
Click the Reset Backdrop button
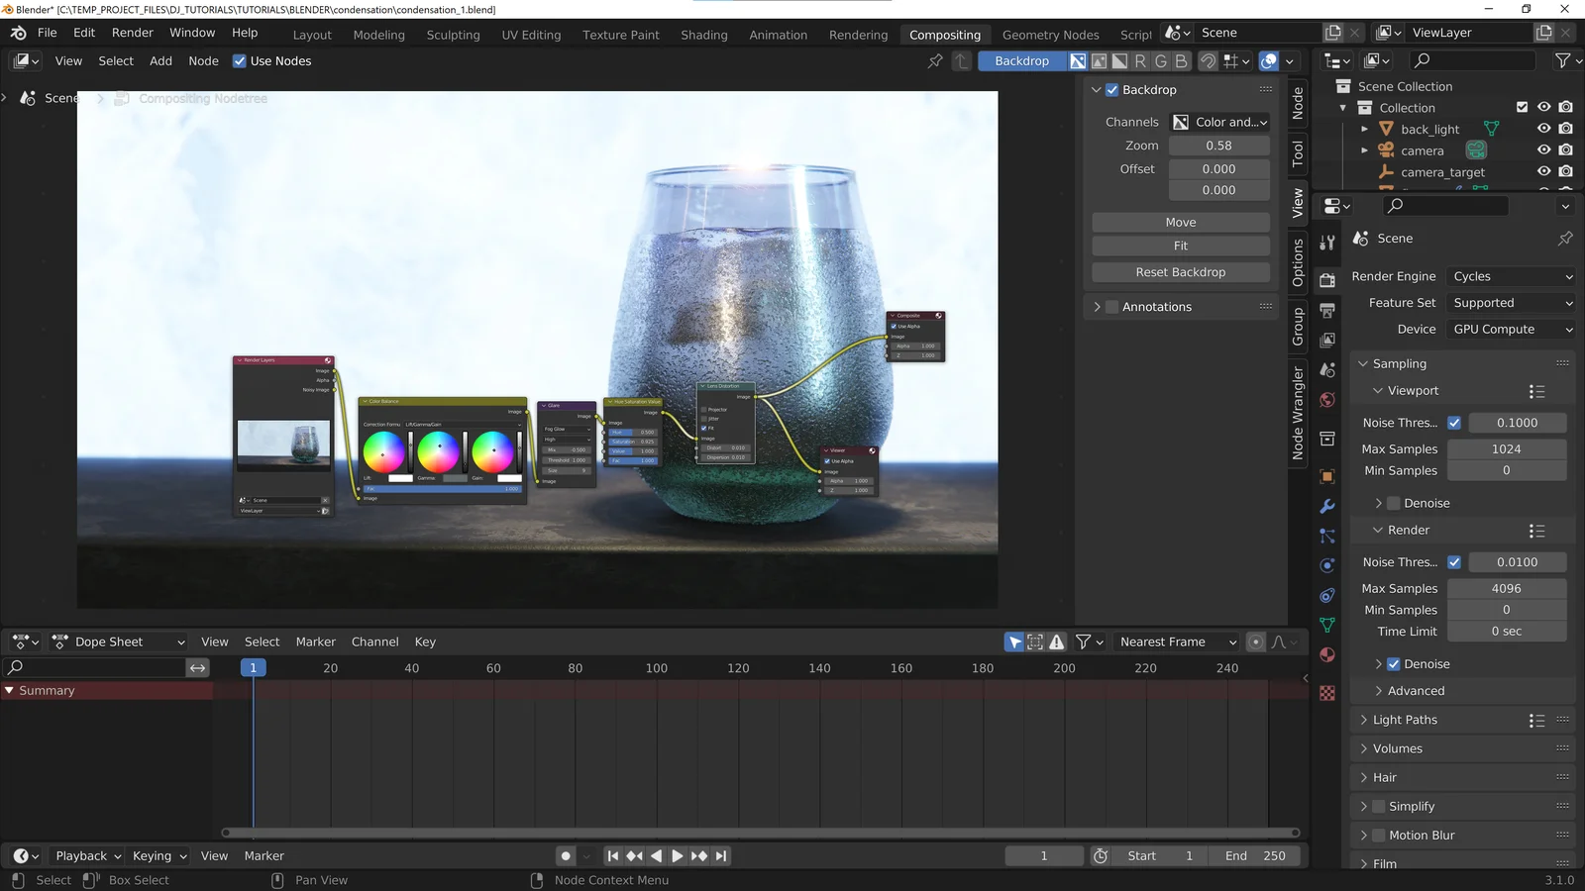pyautogui.click(x=1180, y=271)
